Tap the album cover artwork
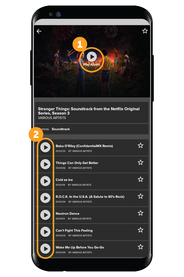Screen dimensions: 184x277 92,61
